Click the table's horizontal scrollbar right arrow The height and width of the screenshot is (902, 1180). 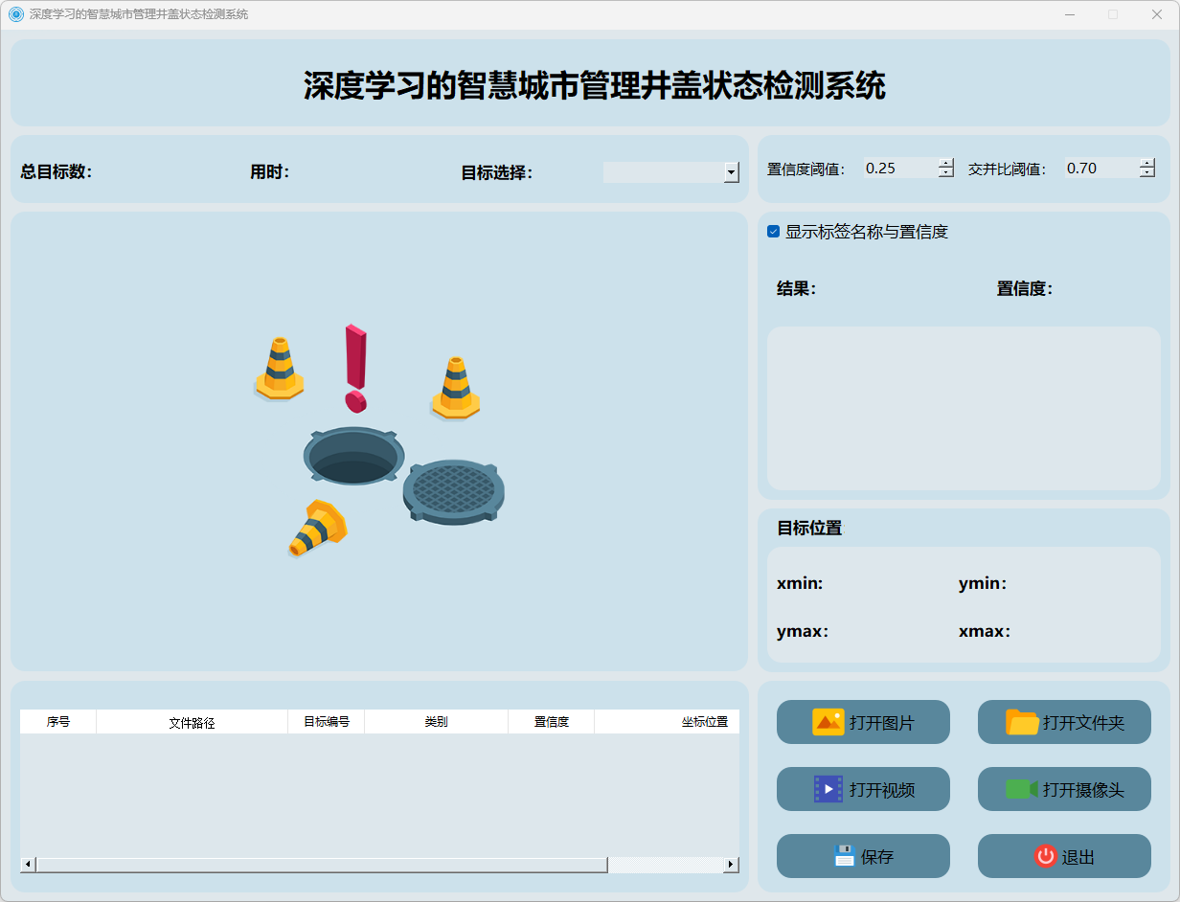(731, 865)
